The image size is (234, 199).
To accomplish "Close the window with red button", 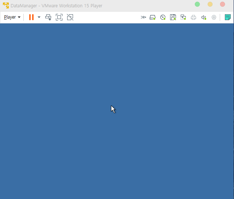I will click(x=223, y=4).
